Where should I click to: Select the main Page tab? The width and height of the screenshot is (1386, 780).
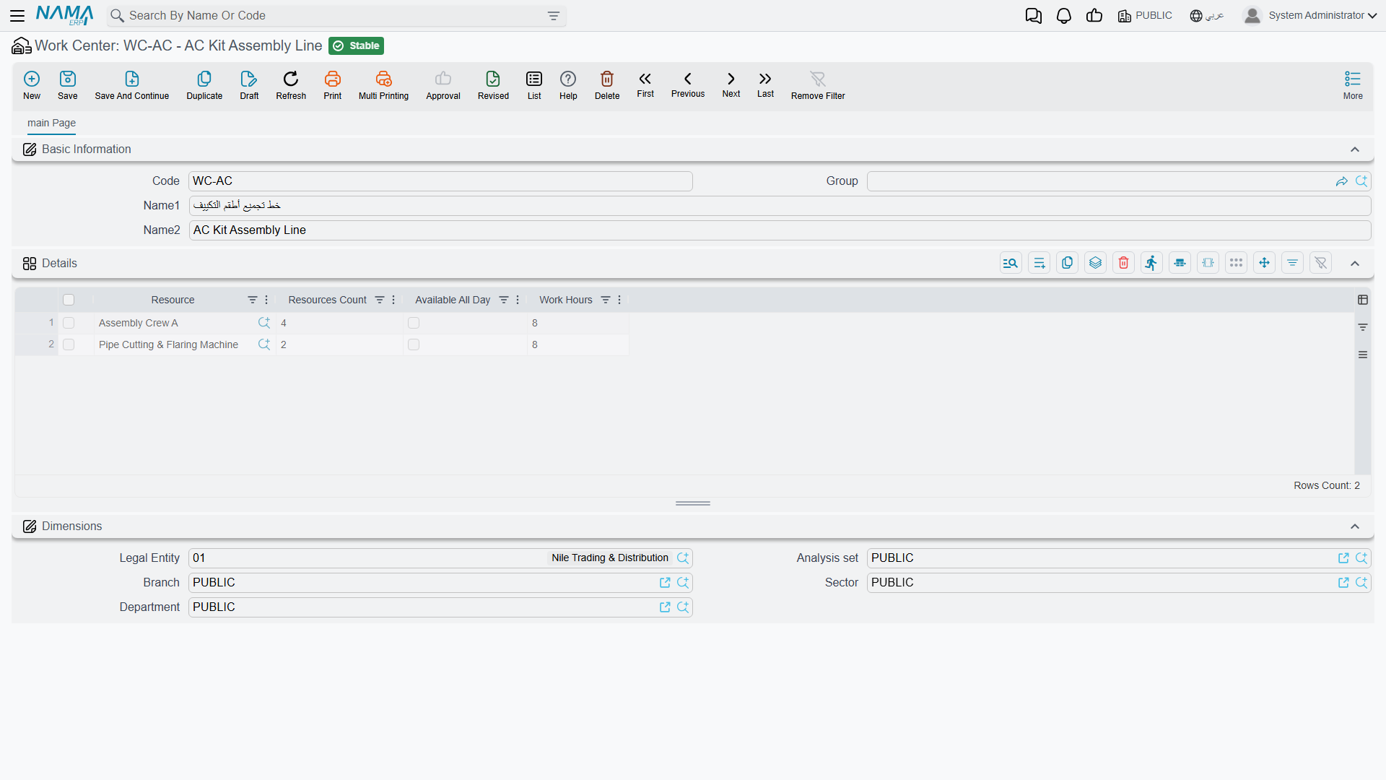[51, 123]
